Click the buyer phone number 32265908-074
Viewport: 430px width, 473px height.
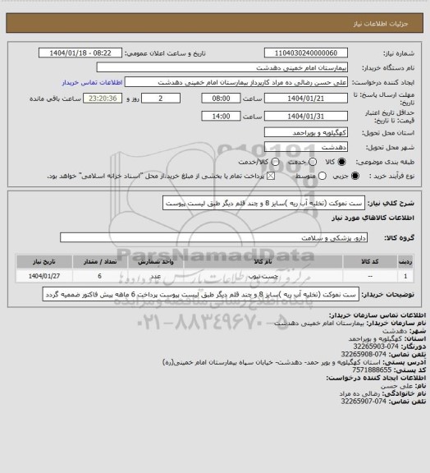coord(364,354)
